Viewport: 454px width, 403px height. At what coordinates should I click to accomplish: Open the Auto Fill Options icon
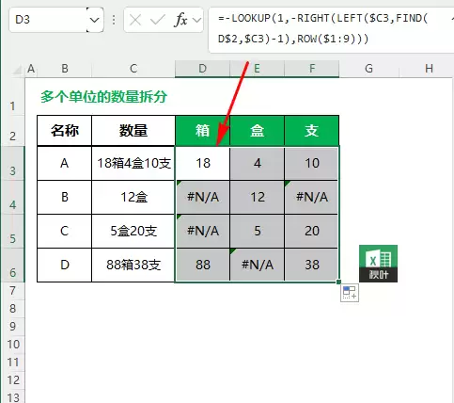tap(350, 293)
